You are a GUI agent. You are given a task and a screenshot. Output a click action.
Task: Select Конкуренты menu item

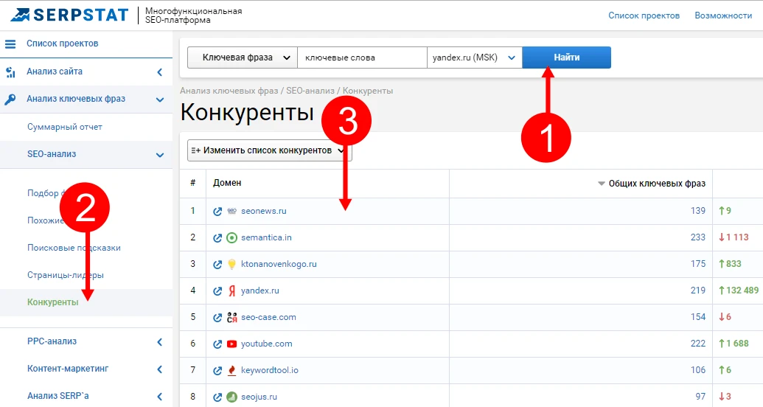tap(52, 302)
